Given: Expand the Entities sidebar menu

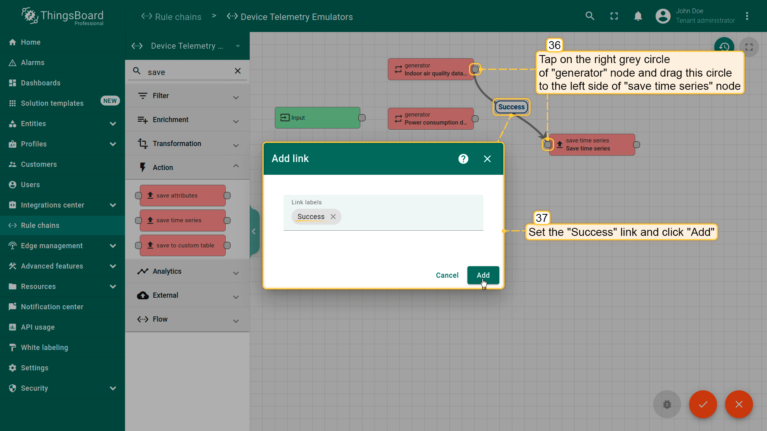Looking at the screenshot, I should [x=113, y=124].
